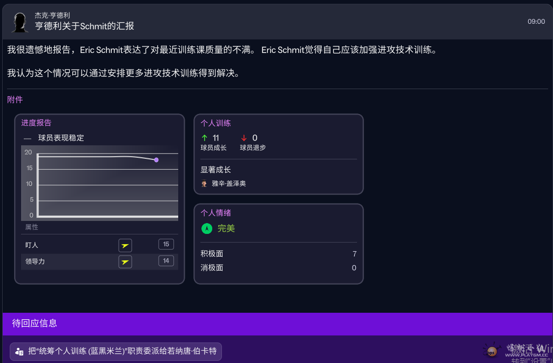553x363 pixels.
Task: Click 雅辛·盖泽奥's small player portrait
Action: (x=204, y=183)
